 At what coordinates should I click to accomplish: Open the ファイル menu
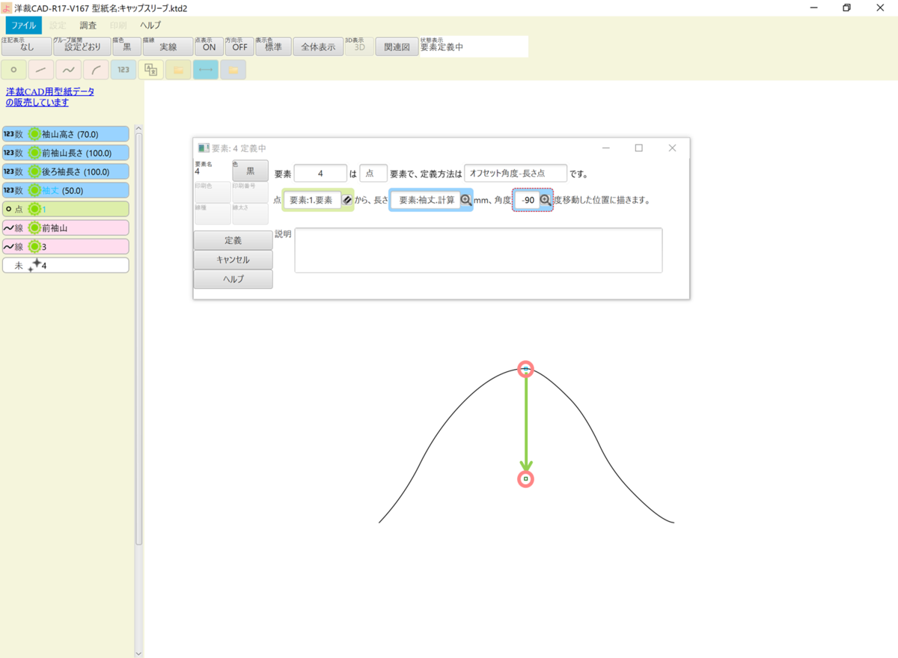(23, 25)
